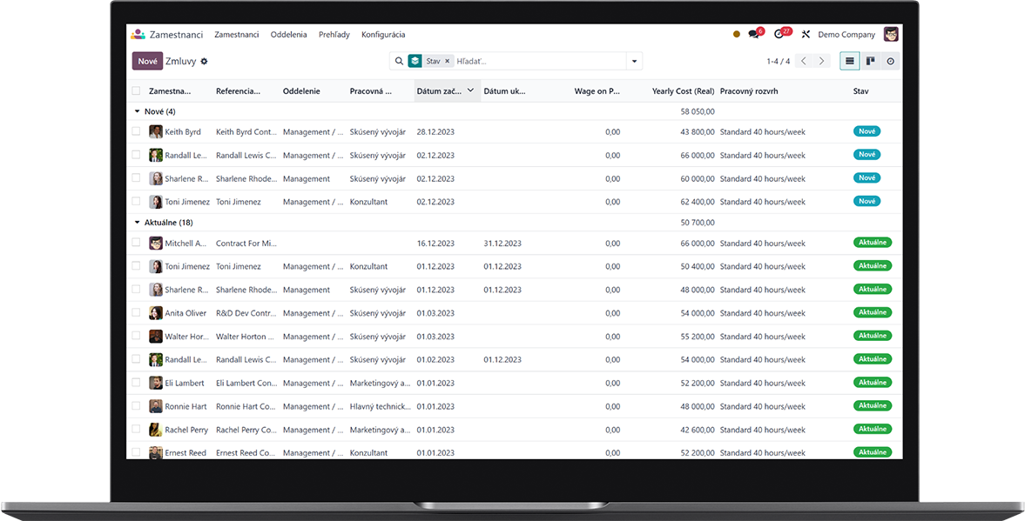The image size is (1025, 521).
Task: Switch to the kanban view icon
Action: tap(870, 62)
